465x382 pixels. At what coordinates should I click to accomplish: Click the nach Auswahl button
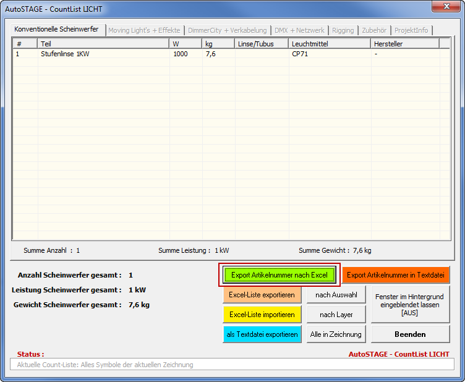click(336, 295)
